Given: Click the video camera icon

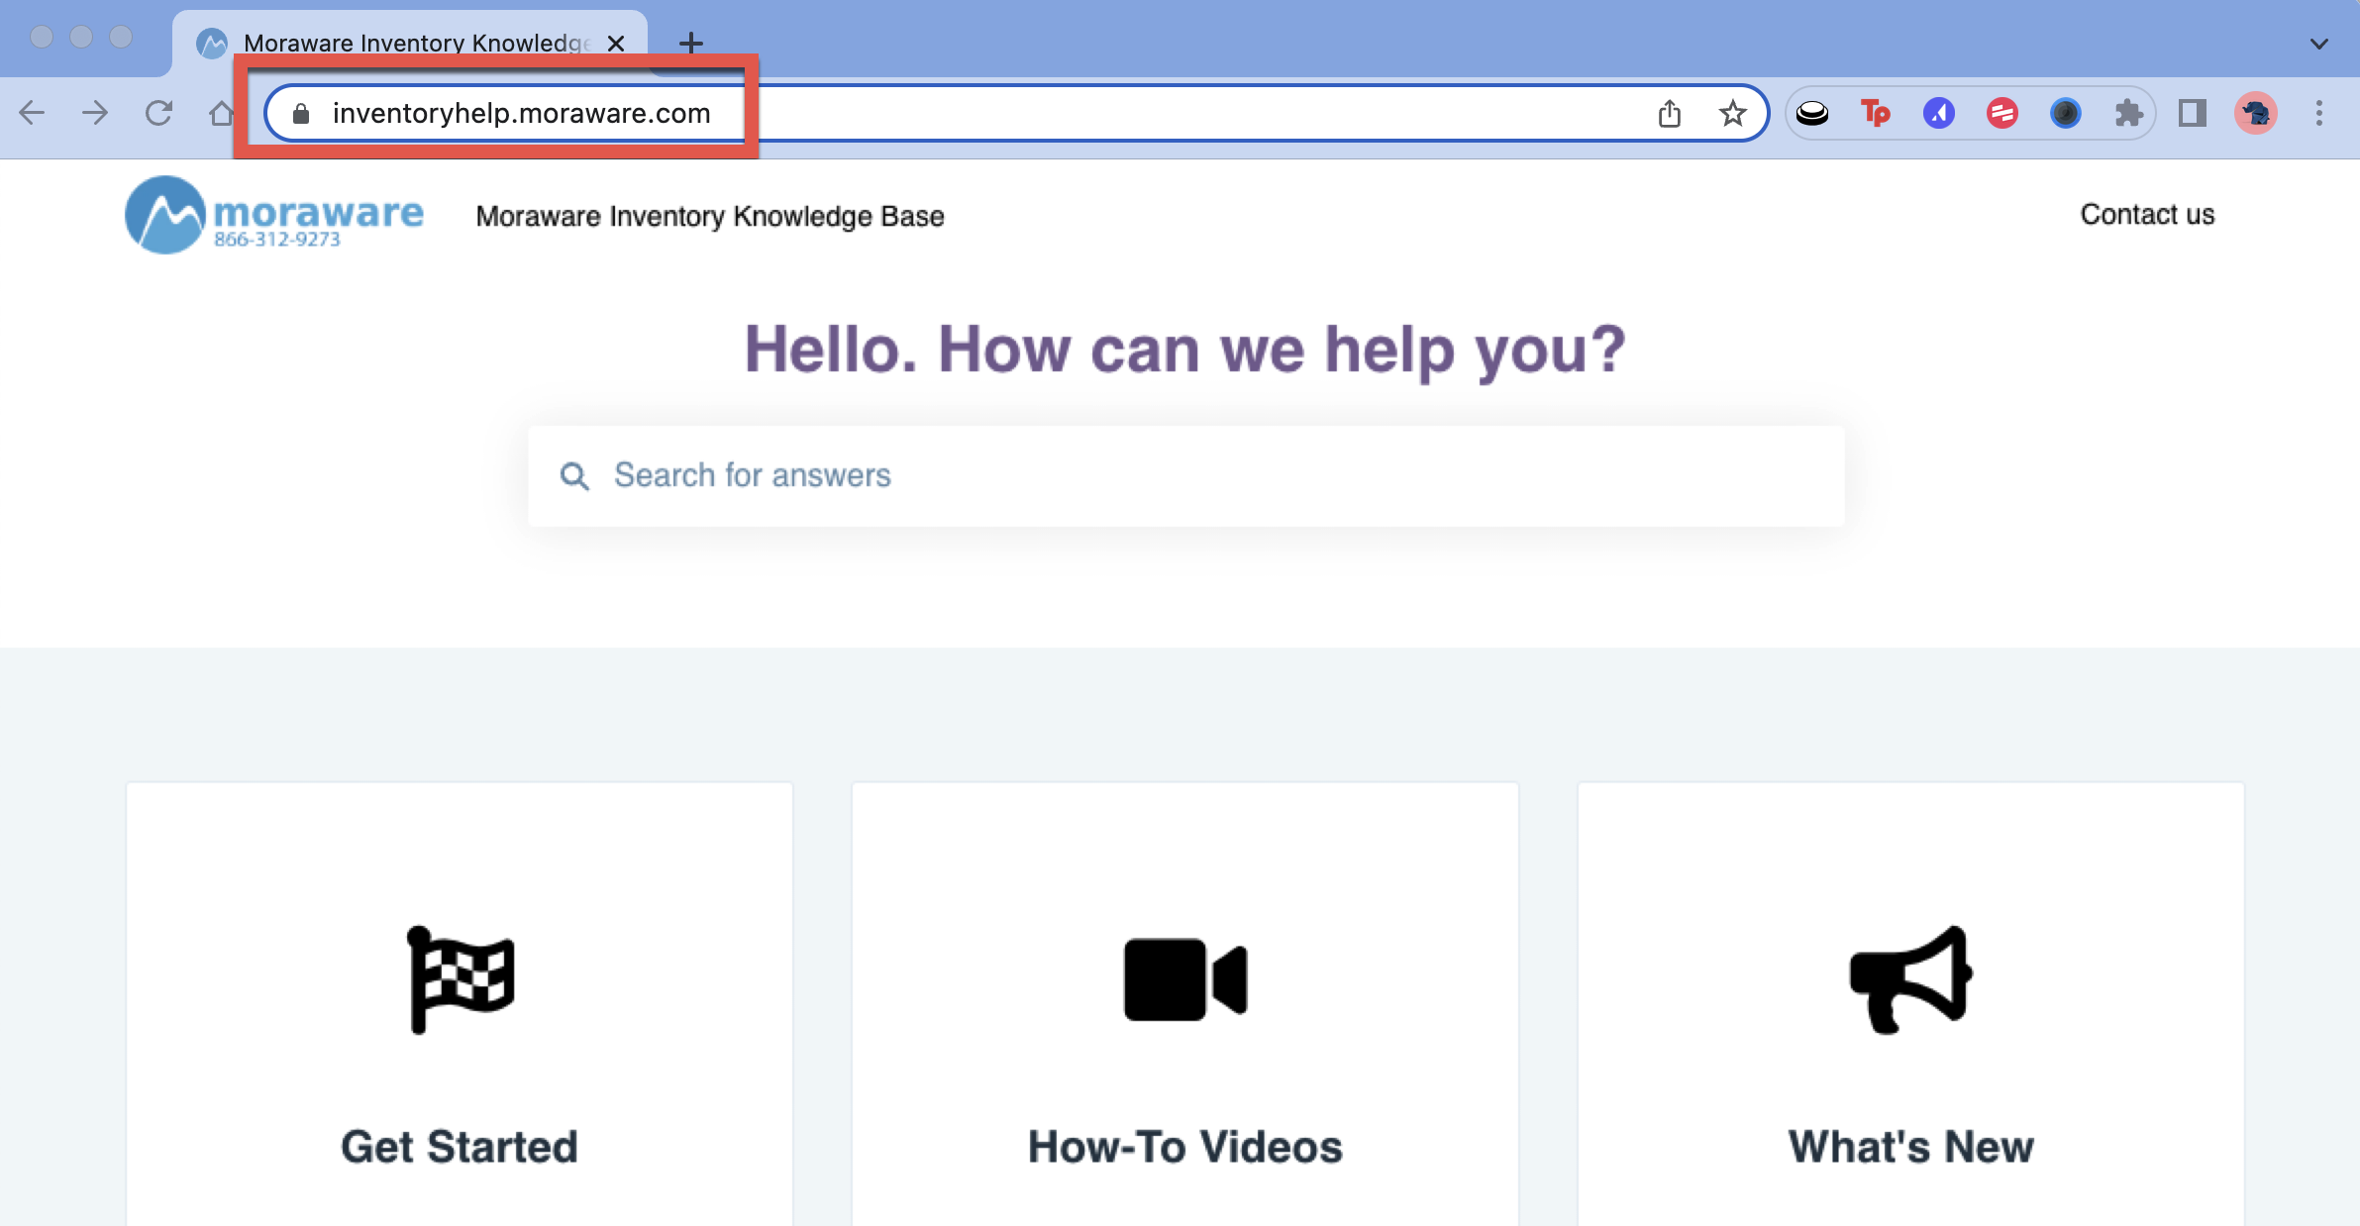Looking at the screenshot, I should (x=1185, y=979).
